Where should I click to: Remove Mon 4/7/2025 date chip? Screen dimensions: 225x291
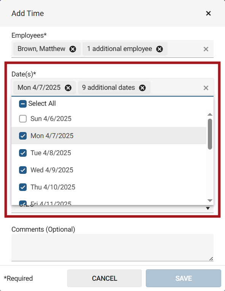click(x=68, y=88)
